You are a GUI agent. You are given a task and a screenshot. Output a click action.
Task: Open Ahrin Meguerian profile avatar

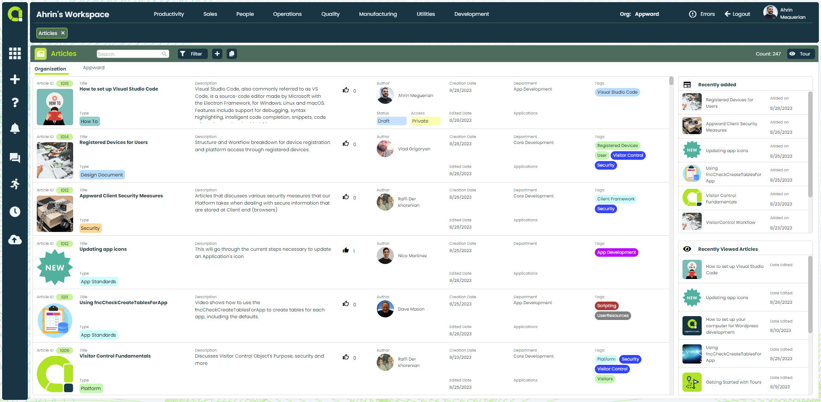click(770, 12)
